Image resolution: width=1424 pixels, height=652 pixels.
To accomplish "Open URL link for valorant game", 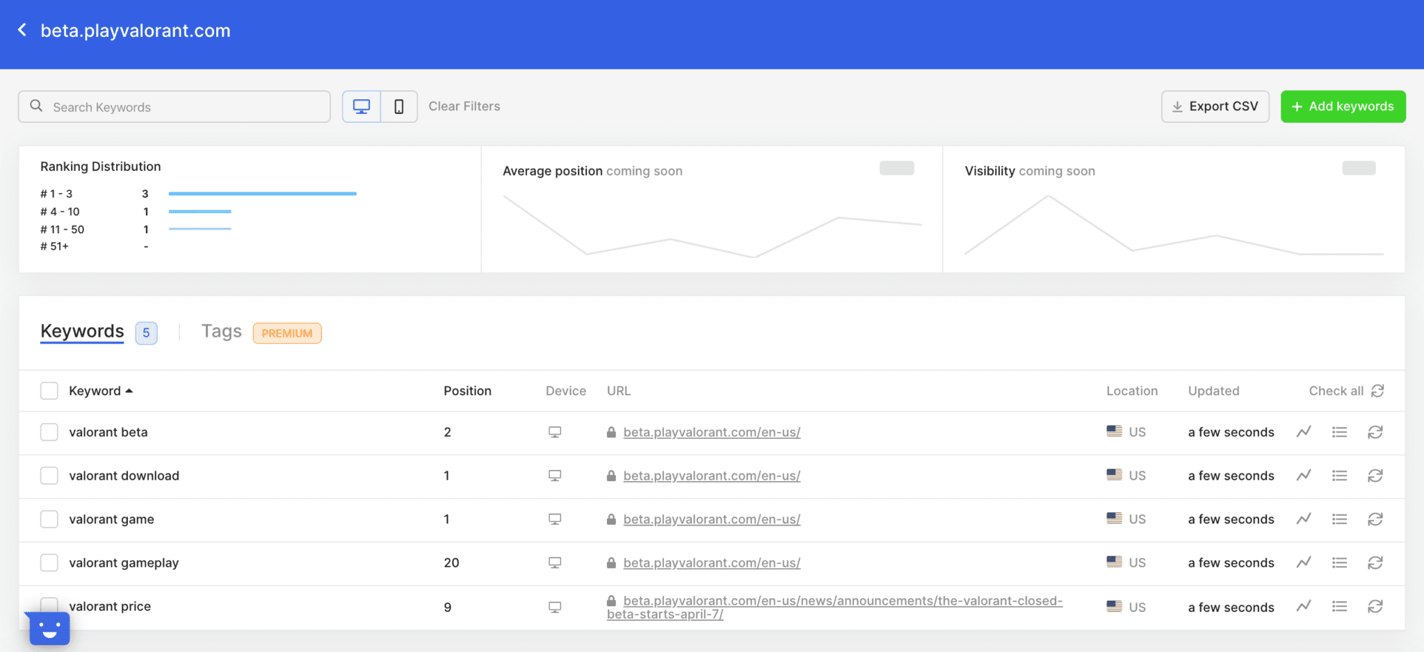I will (712, 519).
